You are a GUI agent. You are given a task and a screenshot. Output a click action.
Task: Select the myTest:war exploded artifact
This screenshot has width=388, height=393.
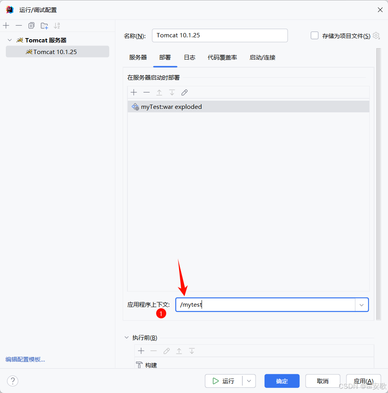(x=249, y=107)
